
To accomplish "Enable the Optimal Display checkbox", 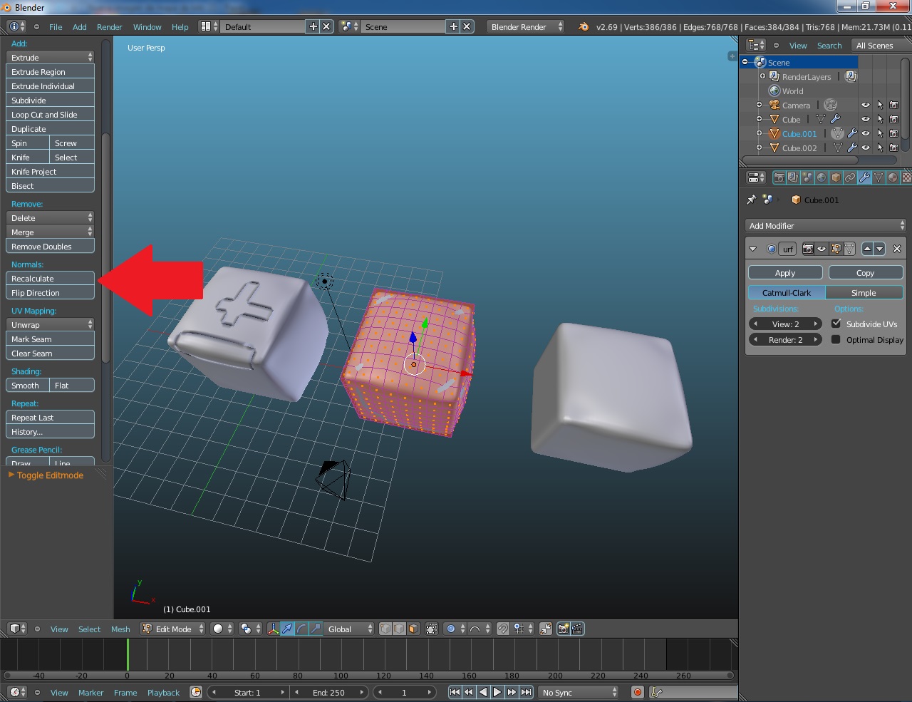I will click(x=836, y=340).
